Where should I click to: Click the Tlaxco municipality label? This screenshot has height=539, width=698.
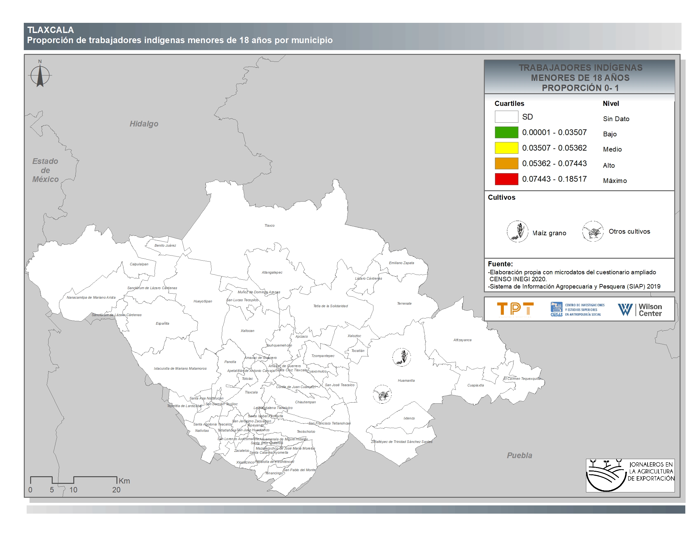tap(269, 225)
